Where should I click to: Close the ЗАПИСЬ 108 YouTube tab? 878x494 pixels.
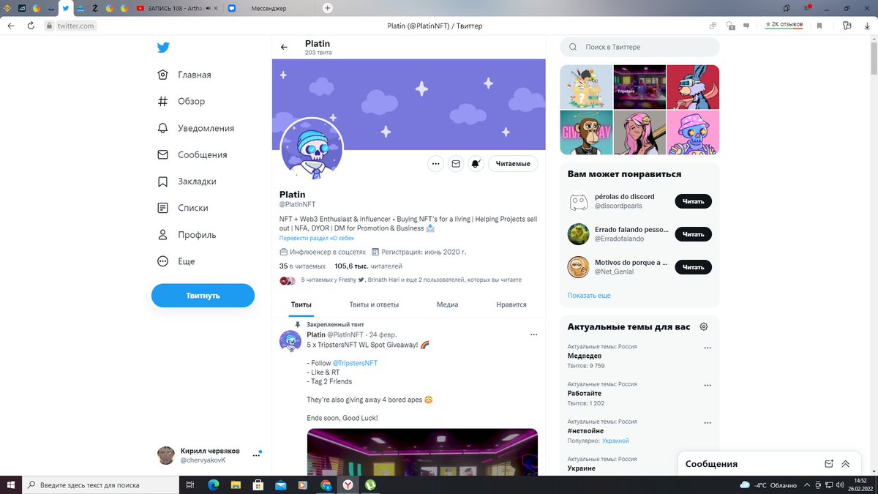[217, 8]
